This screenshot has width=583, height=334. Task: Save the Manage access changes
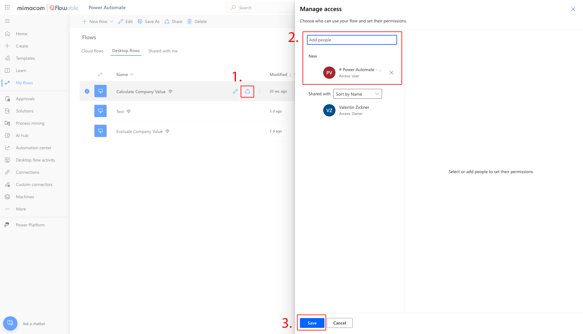pos(311,323)
